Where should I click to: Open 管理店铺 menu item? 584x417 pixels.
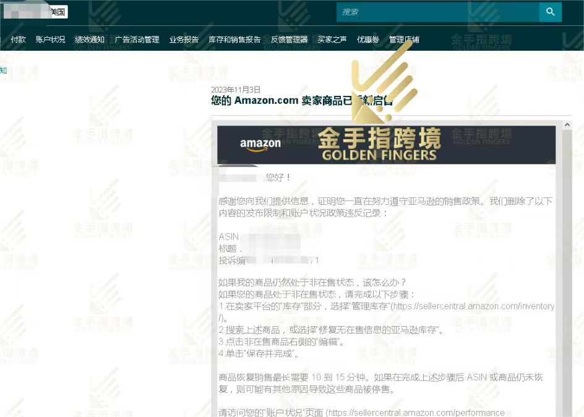404,40
